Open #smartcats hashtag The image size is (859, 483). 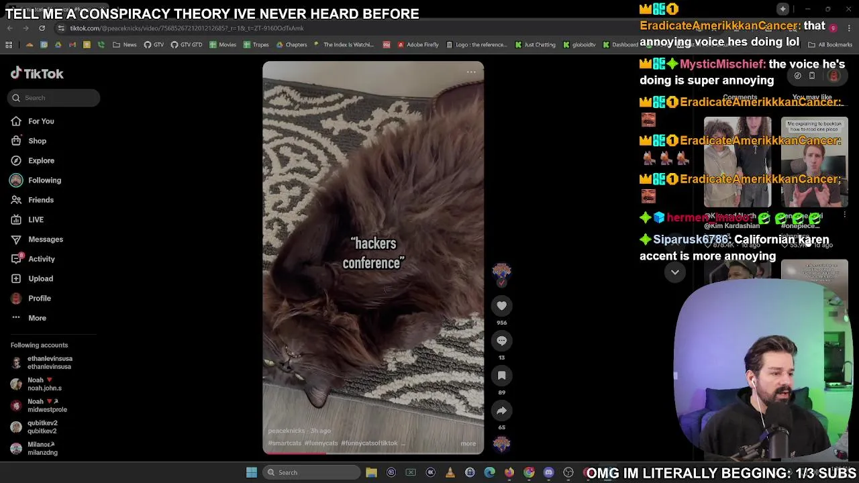pyautogui.click(x=285, y=443)
